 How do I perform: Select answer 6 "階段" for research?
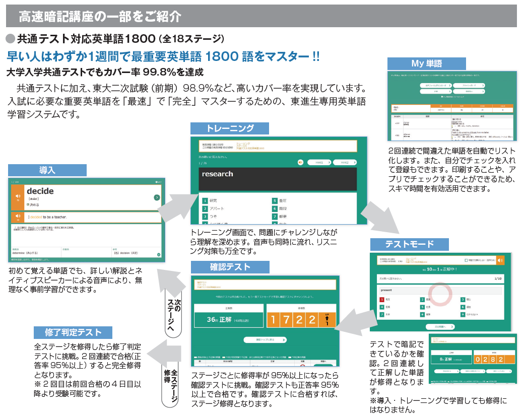click(279, 208)
